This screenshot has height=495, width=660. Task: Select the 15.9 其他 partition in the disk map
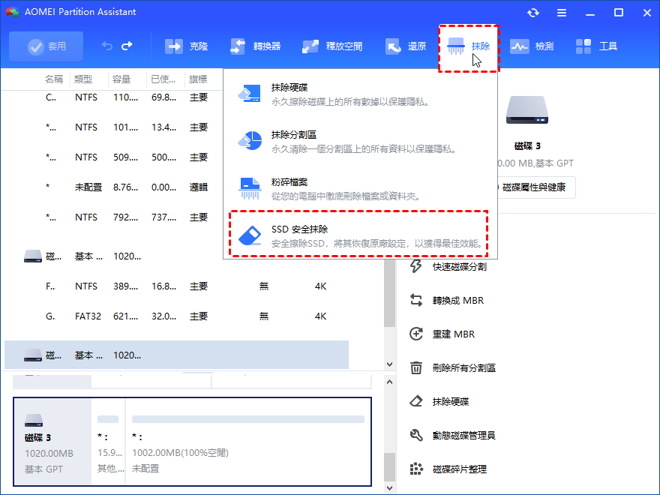[109, 442]
